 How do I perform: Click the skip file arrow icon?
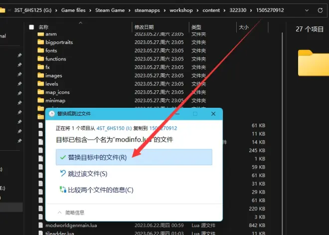62,174
